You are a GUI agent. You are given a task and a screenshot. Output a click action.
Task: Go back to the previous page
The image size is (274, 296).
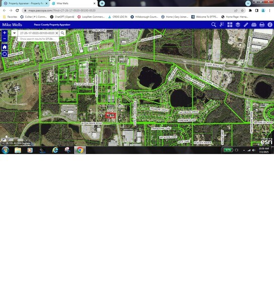pos(5,11)
